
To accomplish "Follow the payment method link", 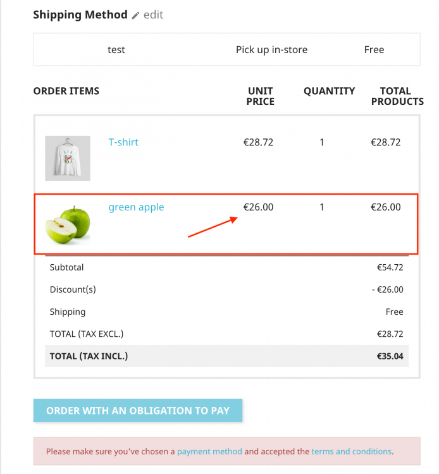I will [x=209, y=451].
